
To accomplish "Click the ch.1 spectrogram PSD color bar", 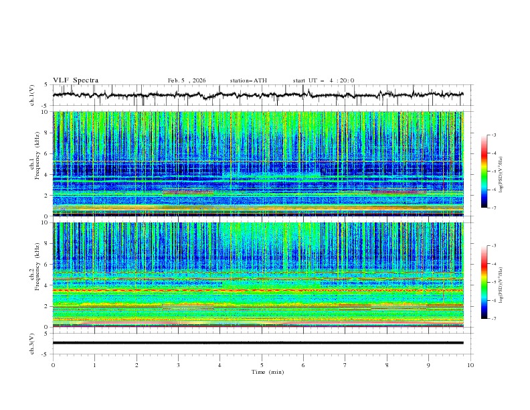I will pos(484,172).
